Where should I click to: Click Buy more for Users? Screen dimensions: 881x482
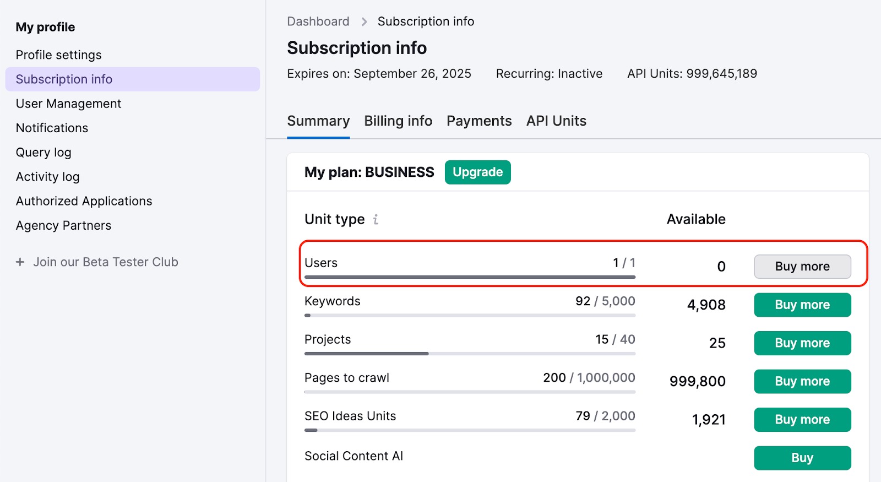tap(802, 267)
